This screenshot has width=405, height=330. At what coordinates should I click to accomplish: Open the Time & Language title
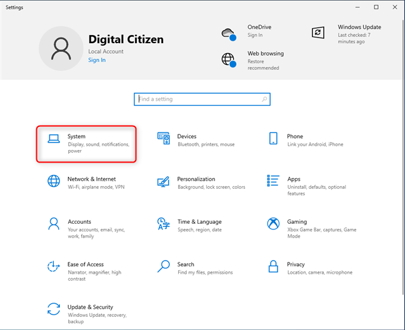pos(199,222)
